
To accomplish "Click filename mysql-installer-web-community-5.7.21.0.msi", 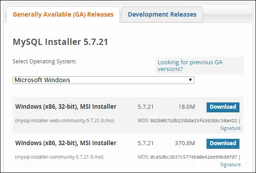I will (x=65, y=121).
